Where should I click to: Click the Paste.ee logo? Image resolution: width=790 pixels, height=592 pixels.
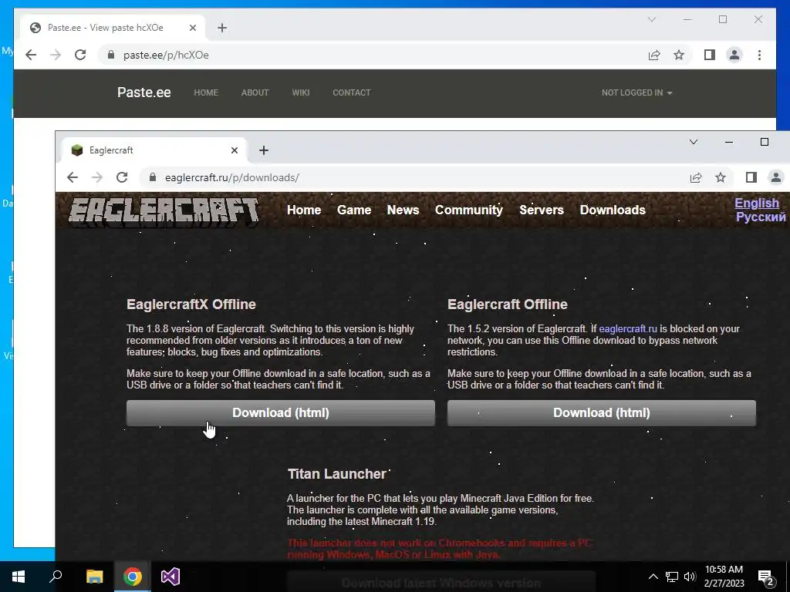tap(144, 92)
